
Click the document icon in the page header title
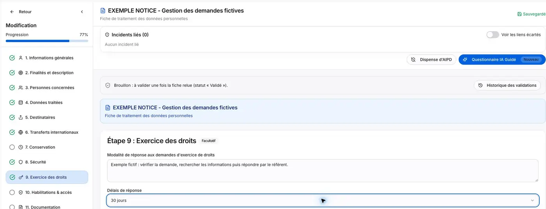(103, 11)
